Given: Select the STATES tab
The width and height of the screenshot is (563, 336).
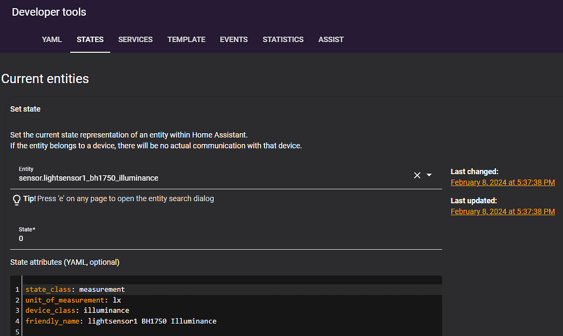Looking at the screenshot, I should pyautogui.click(x=90, y=40).
